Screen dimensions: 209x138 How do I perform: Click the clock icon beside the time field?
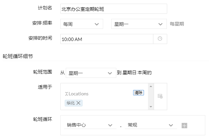(x=160, y=39)
